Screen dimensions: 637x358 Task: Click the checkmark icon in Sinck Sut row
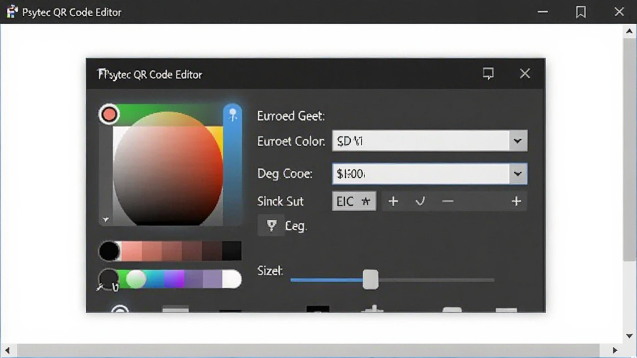pos(421,201)
